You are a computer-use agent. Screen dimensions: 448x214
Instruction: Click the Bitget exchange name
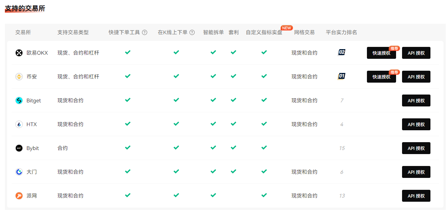34,100
